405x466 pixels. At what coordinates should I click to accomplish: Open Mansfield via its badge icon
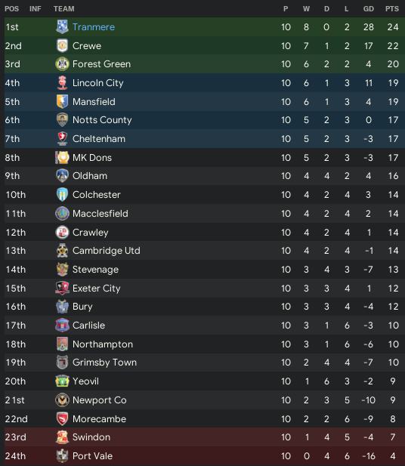[x=62, y=101]
